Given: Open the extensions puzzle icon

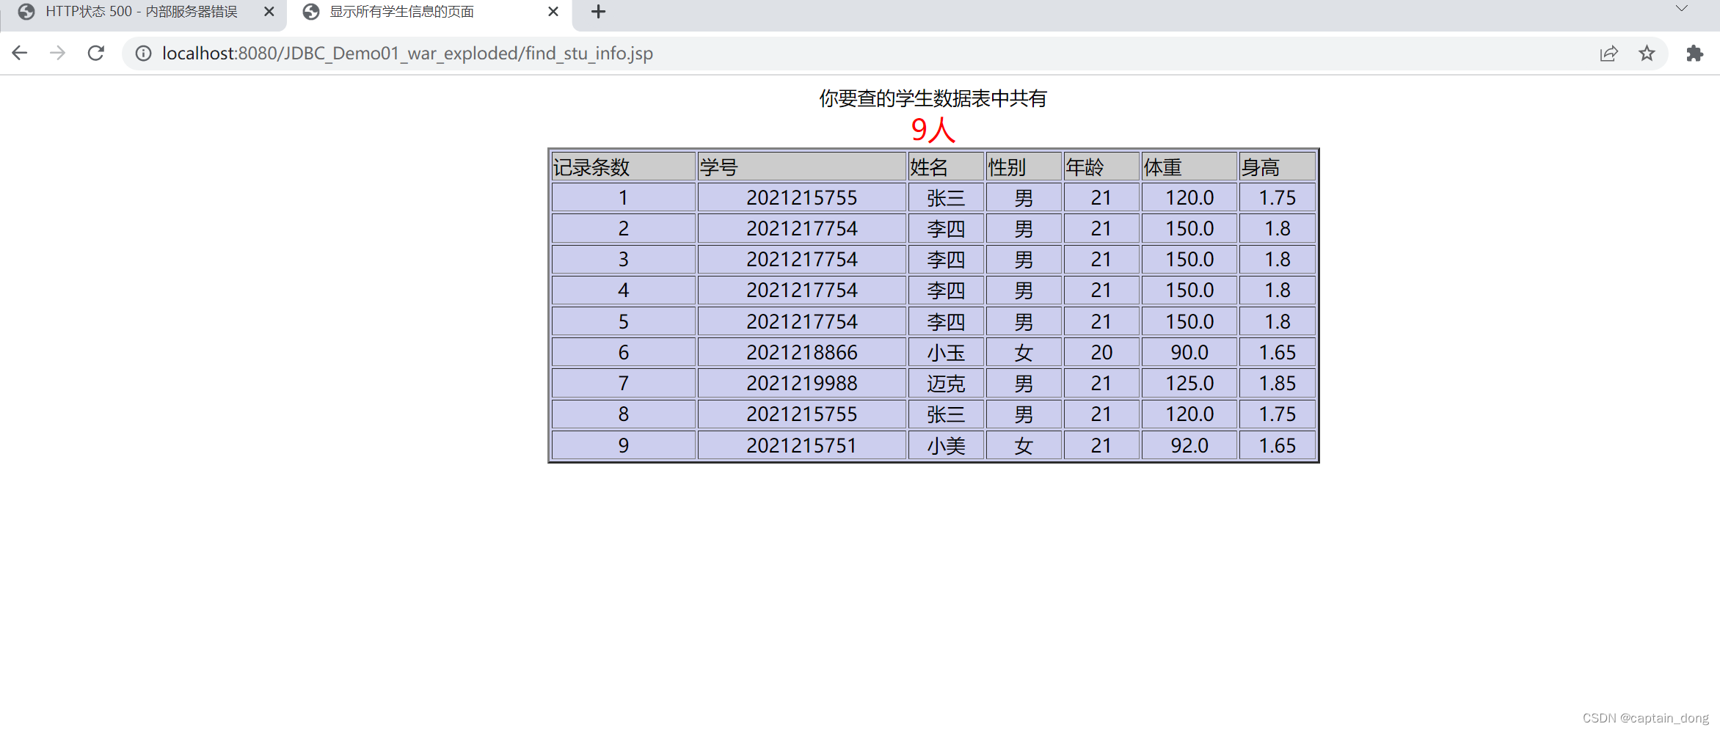Looking at the screenshot, I should tap(1694, 54).
